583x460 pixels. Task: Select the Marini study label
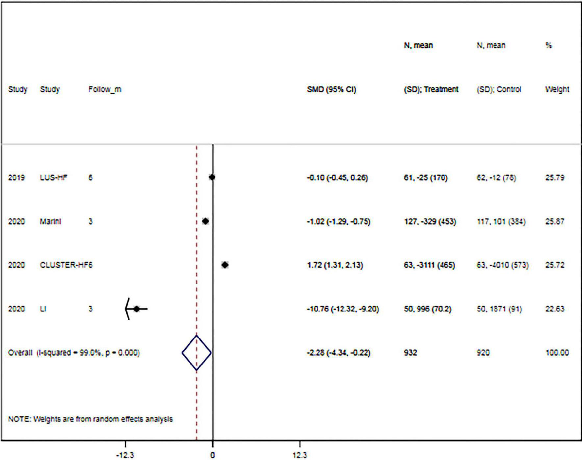[52, 222]
